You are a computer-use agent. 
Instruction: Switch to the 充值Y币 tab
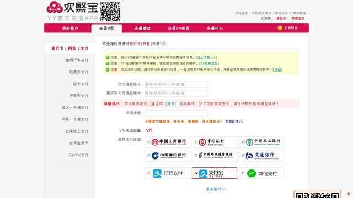click(x=106, y=28)
